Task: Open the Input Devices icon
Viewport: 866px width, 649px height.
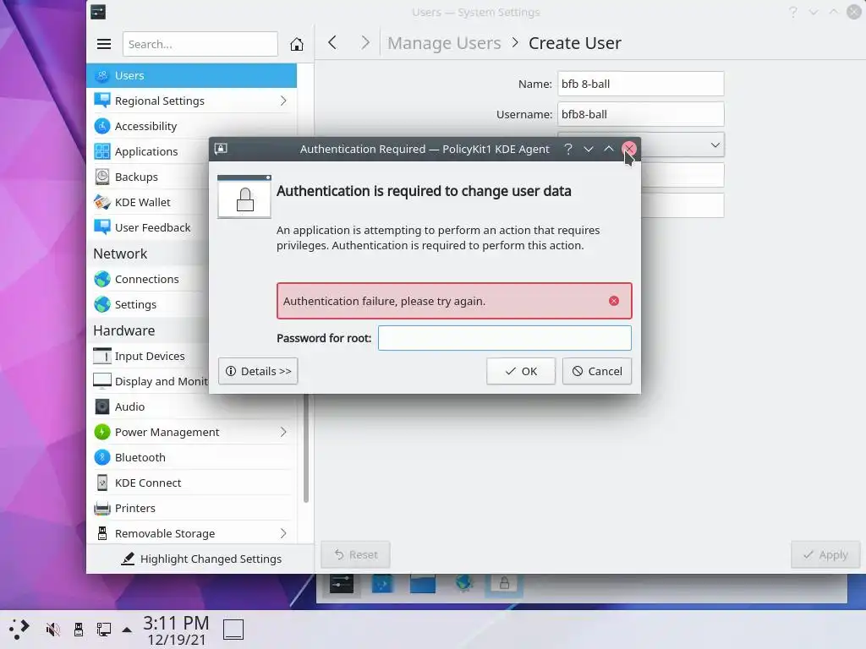Action: click(x=102, y=356)
